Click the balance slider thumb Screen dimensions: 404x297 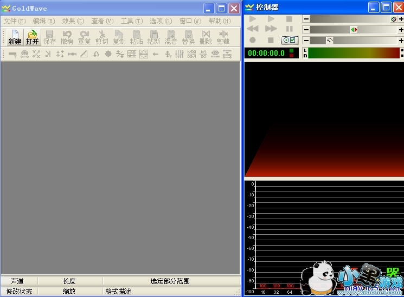[354, 30]
